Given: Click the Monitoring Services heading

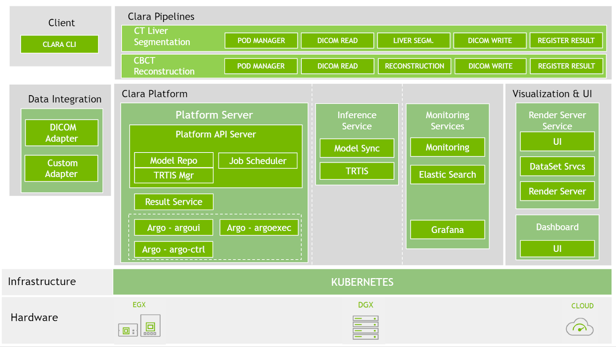Looking at the screenshot, I should click(447, 121).
